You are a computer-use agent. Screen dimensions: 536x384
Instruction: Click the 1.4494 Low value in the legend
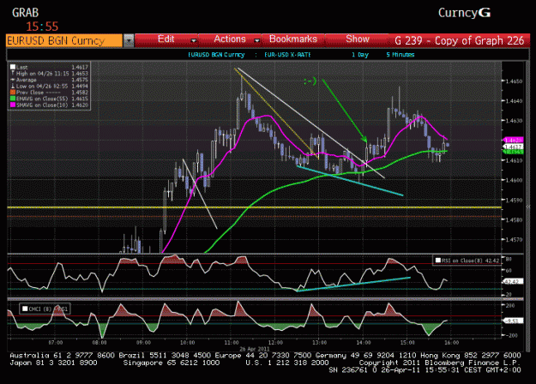coord(80,86)
